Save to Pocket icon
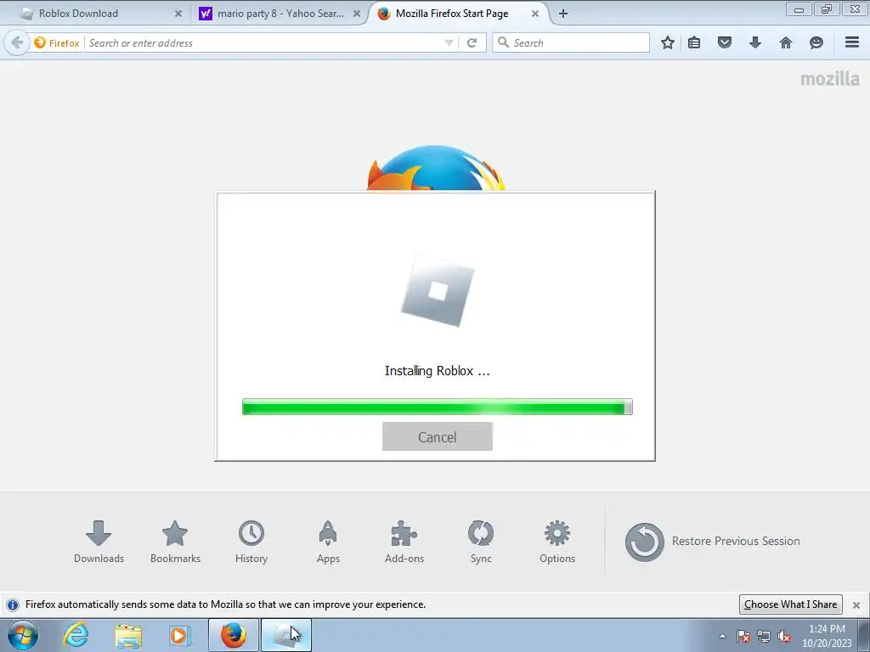This screenshot has width=870, height=652. (x=725, y=42)
